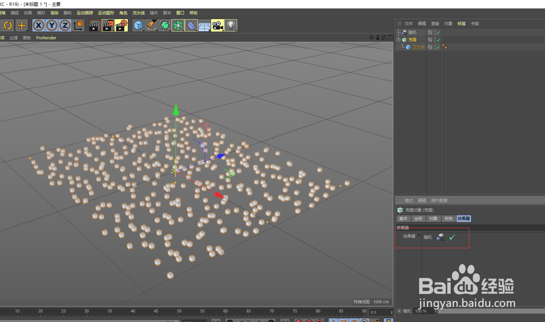The width and height of the screenshot is (545, 322).
Task: Add a Bend deformer
Action: click(x=191, y=25)
